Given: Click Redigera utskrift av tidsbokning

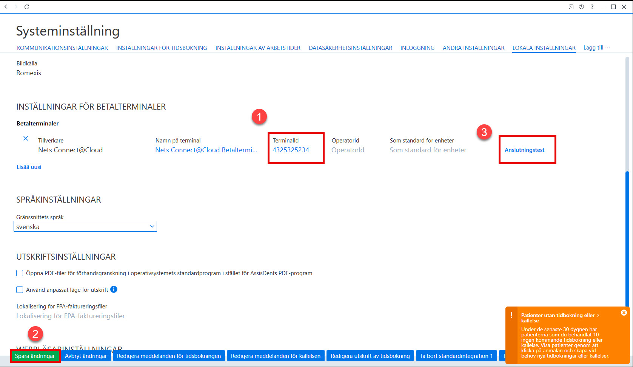Looking at the screenshot, I should (370, 356).
